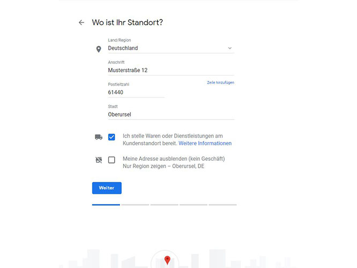The image size is (357, 268).
Task: Click the 'Stadt' field label
Action: 113,106
